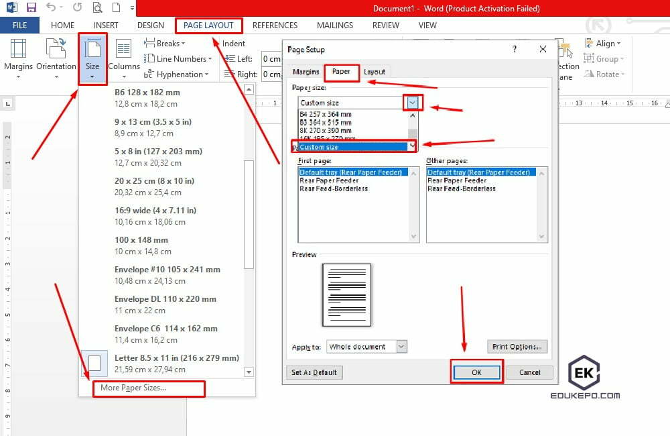Switch to the REVIEW tab
Screen dimensions: 670x436
tap(385, 25)
